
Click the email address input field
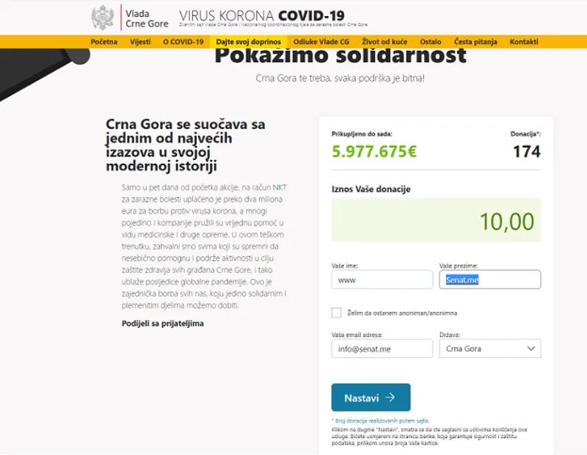point(382,349)
